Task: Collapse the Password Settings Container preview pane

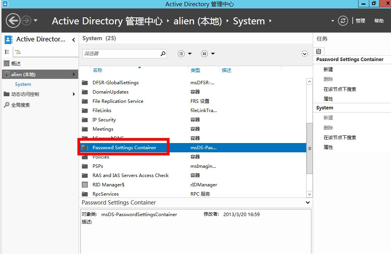Action: click(308, 203)
